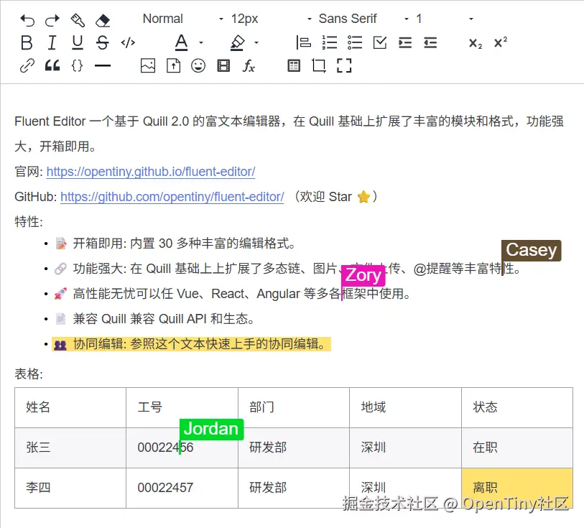This screenshot has width=584, height=528.
Task: Open the opentiny.github.io fluent-editor link
Action: click(x=151, y=172)
